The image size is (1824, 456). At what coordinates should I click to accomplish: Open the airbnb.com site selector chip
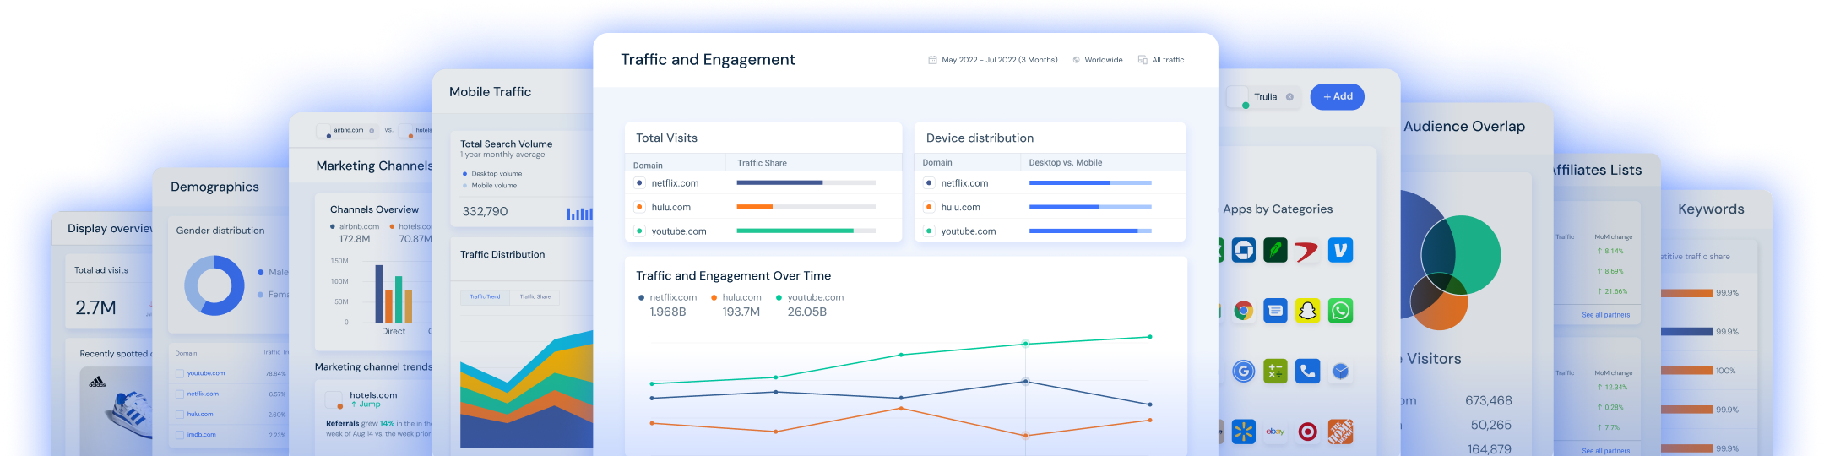[347, 131]
